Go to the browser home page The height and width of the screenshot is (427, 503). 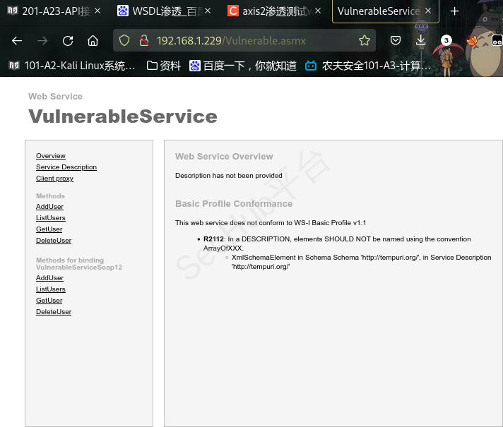[x=93, y=41]
